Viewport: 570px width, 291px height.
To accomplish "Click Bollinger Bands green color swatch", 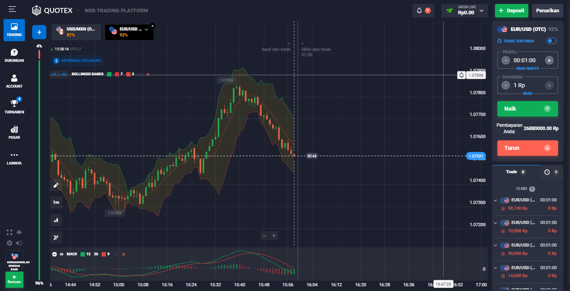I will coord(109,74).
